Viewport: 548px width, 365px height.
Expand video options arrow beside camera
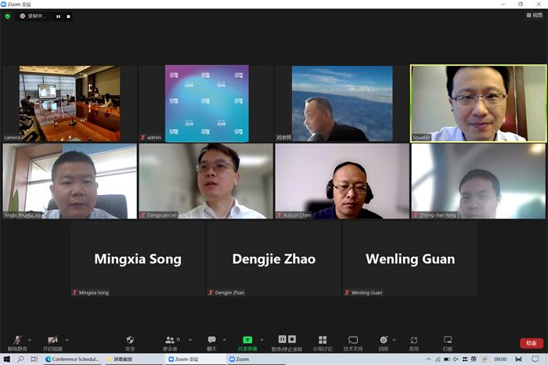coord(67,339)
